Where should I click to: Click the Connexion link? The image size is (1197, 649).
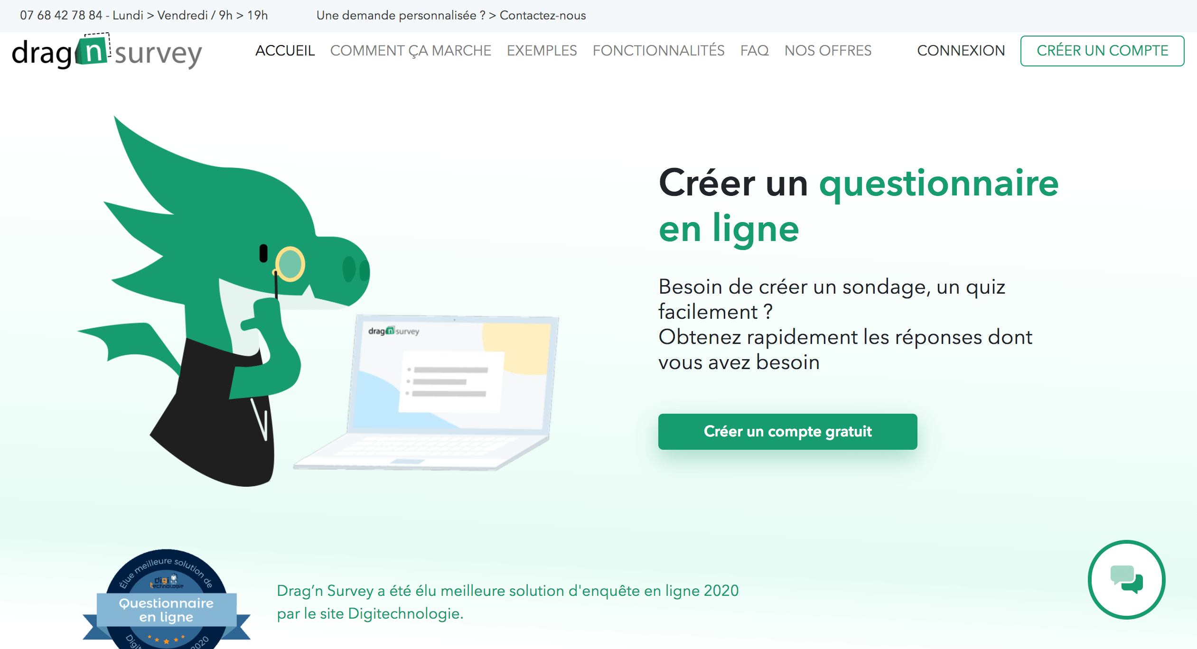pyautogui.click(x=961, y=50)
